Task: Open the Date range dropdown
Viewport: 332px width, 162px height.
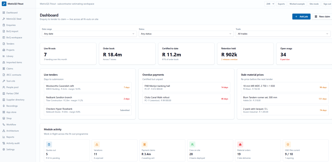Action: 89,34
